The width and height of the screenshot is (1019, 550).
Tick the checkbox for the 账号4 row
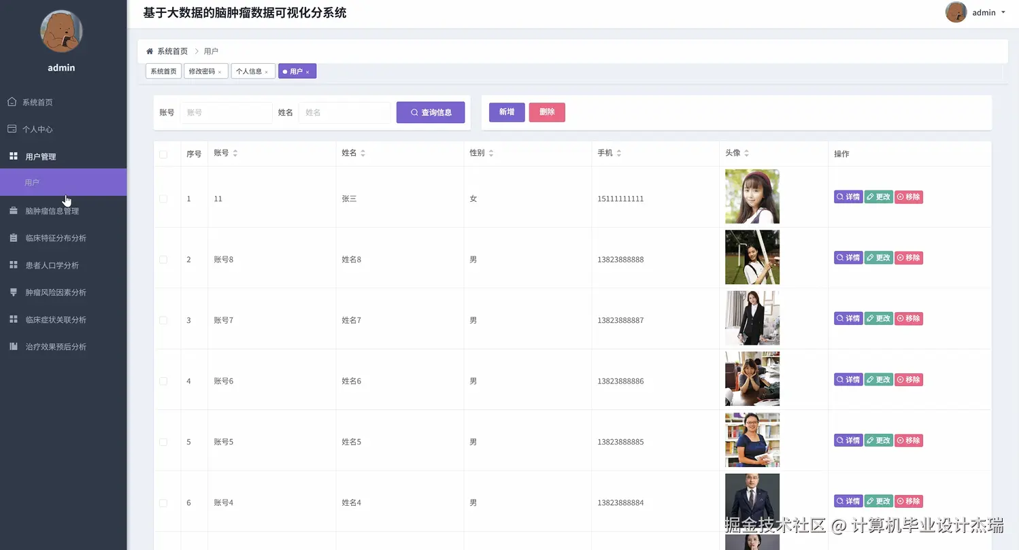[x=163, y=503]
